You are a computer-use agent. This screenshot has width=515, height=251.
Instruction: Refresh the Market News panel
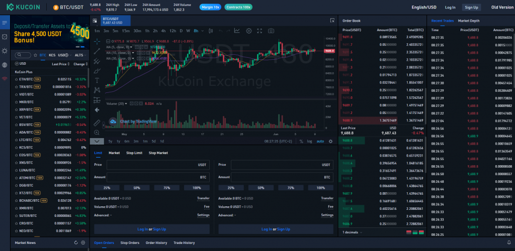click(x=76, y=243)
